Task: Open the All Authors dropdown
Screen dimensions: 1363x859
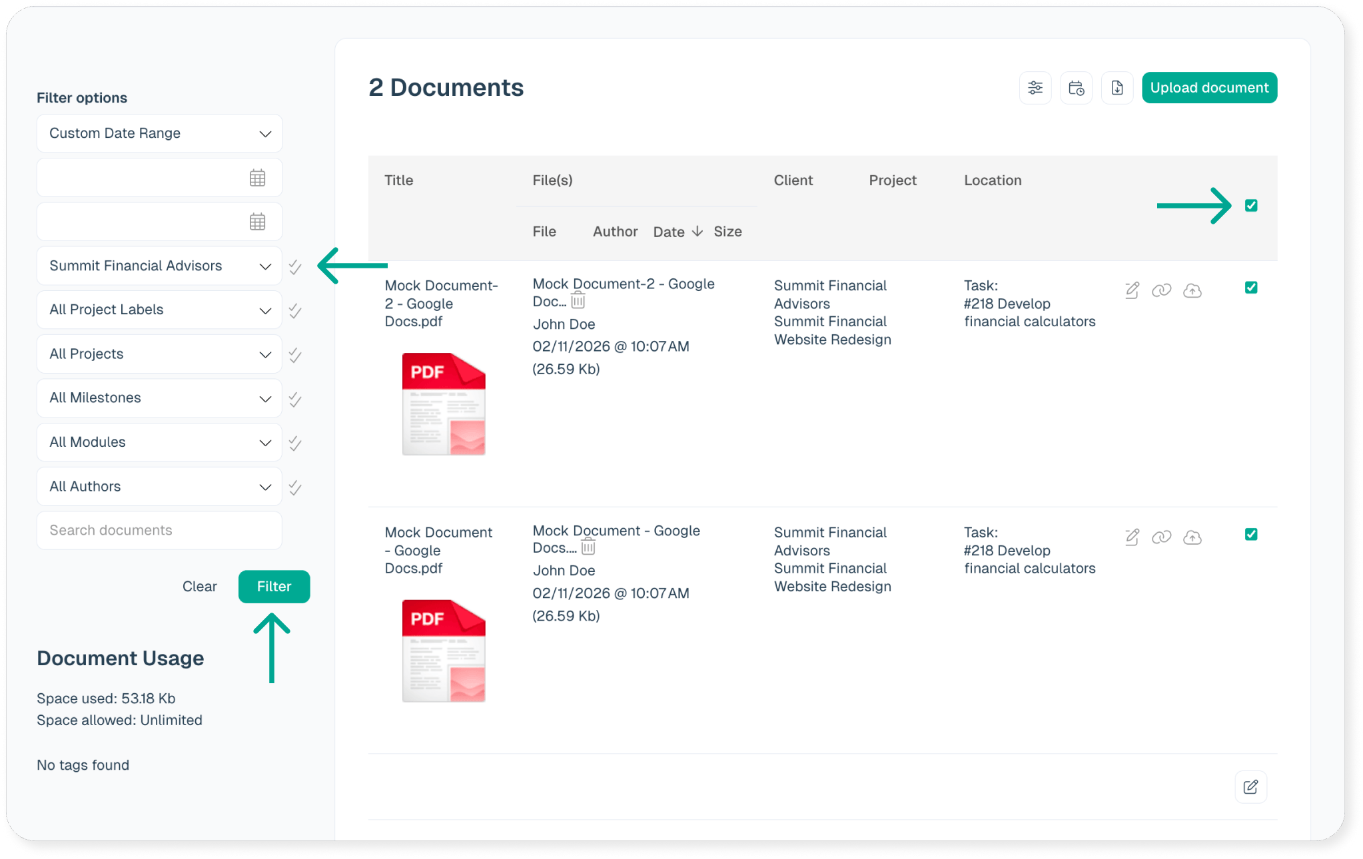Action: [159, 487]
